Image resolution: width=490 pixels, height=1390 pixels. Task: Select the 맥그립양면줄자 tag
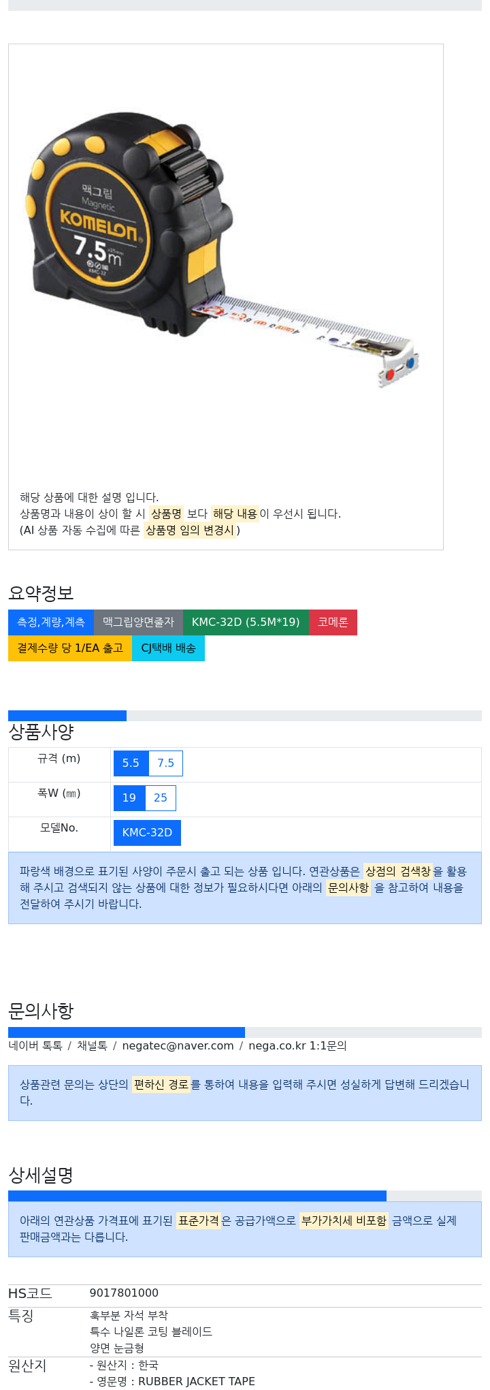coord(138,622)
